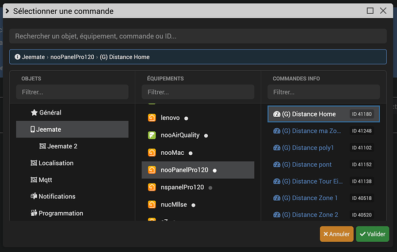Click the Annuler button

click(337, 234)
